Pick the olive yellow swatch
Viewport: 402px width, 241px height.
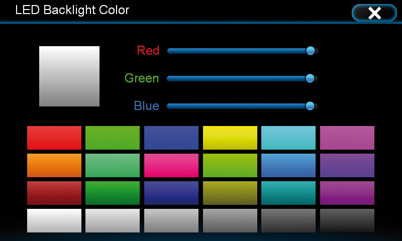[230, 193]
